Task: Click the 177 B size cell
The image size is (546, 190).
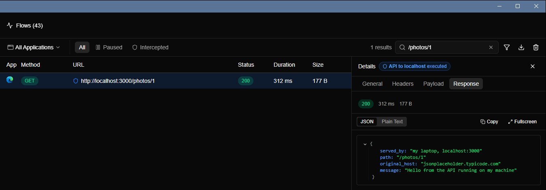Action: 320,81
